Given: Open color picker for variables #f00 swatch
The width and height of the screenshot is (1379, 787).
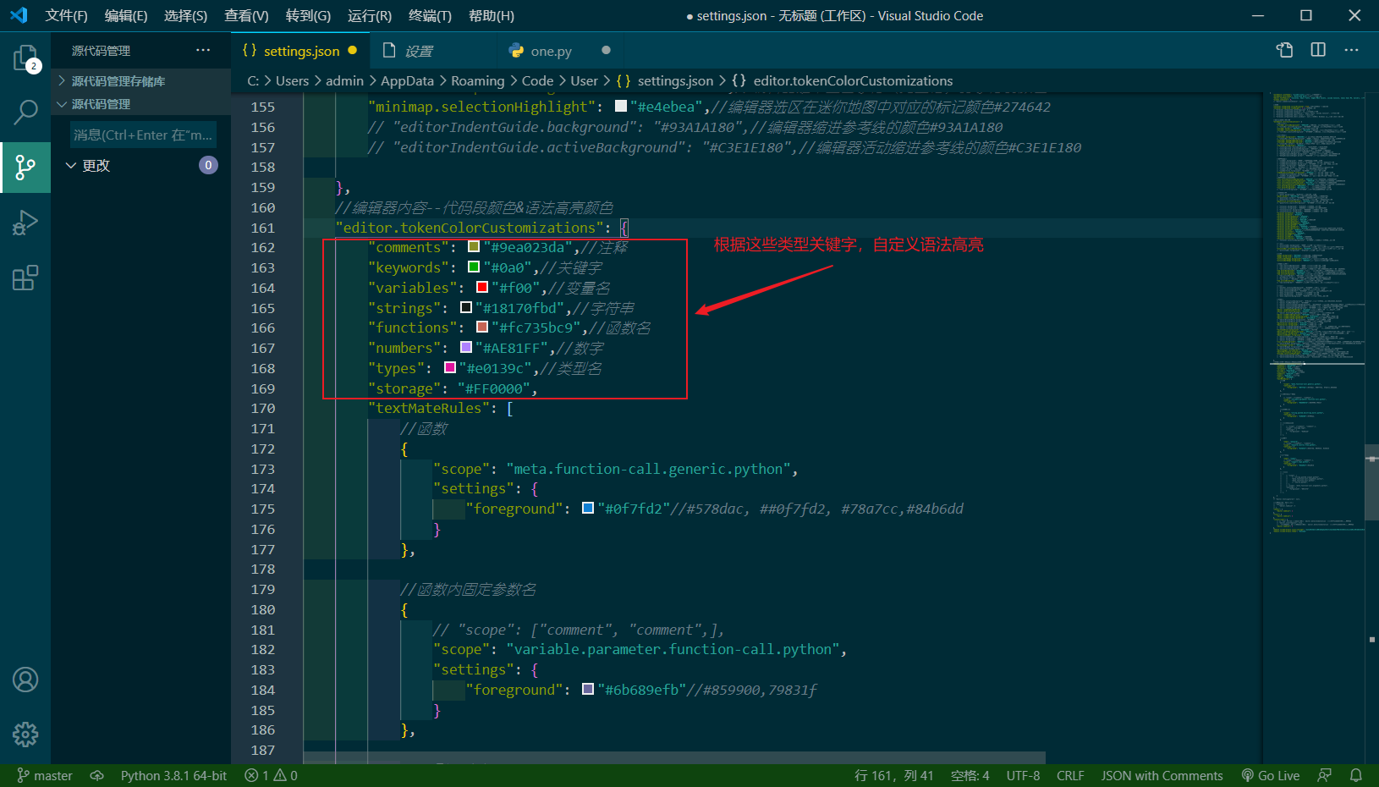Looking at the screenshot, I should coord(482,288).
